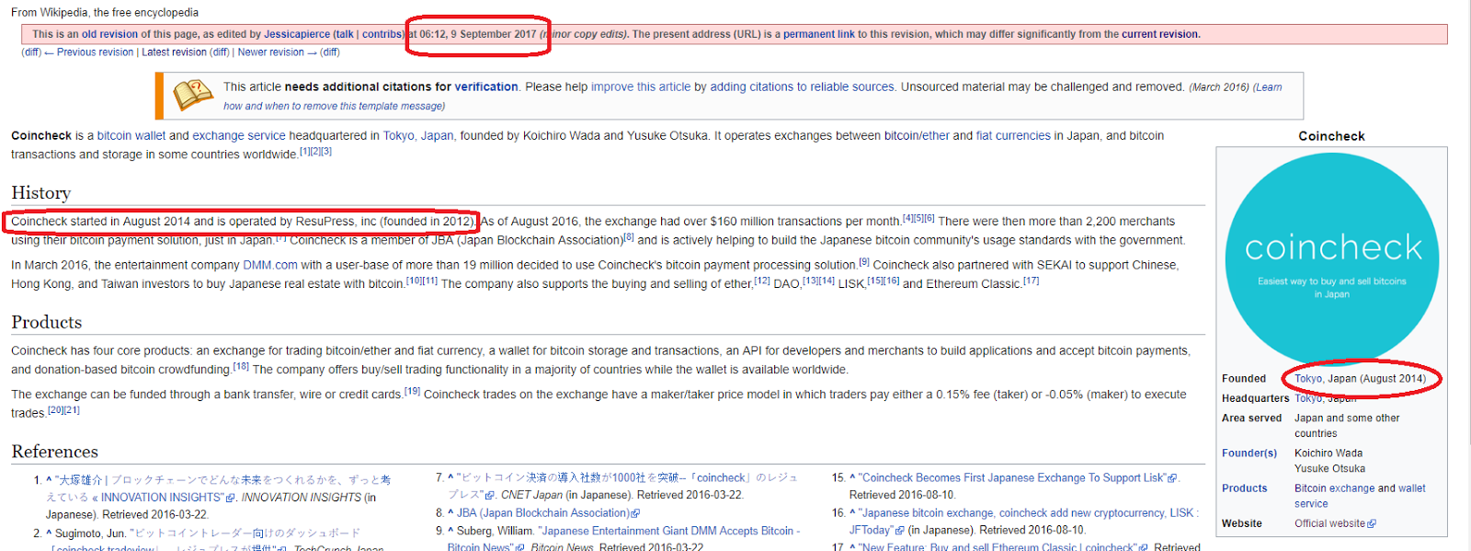Click 'From Wikipedia, the free encyclopedia' tagline
1471x551 pixels.
point(105,13)
